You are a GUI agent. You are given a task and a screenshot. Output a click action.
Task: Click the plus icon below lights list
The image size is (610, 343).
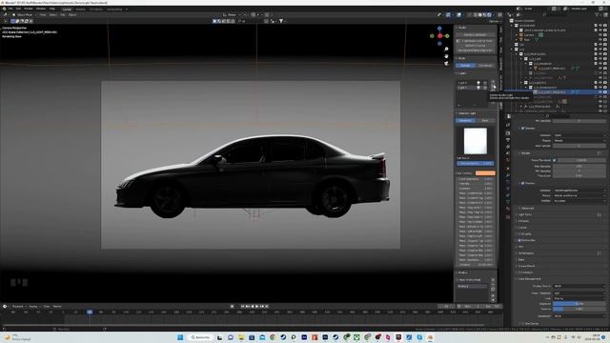[459, 105]
